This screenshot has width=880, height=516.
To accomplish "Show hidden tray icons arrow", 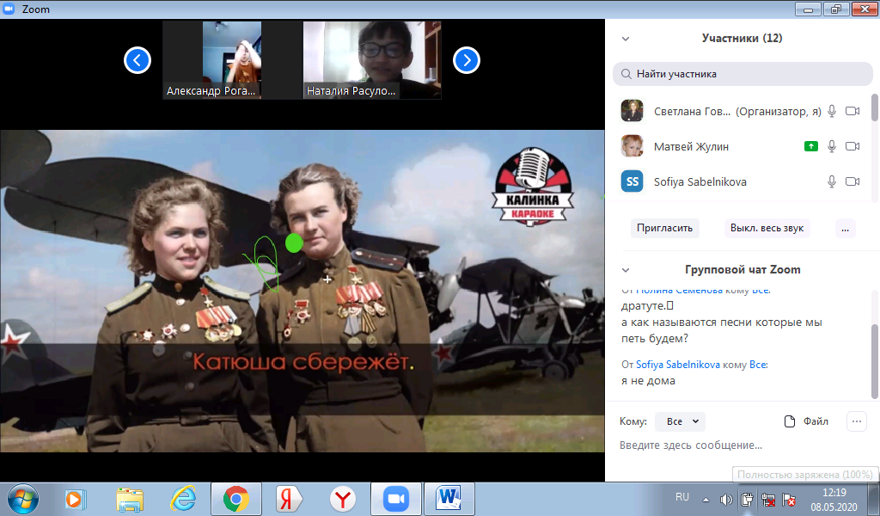I will coord(706,499).
